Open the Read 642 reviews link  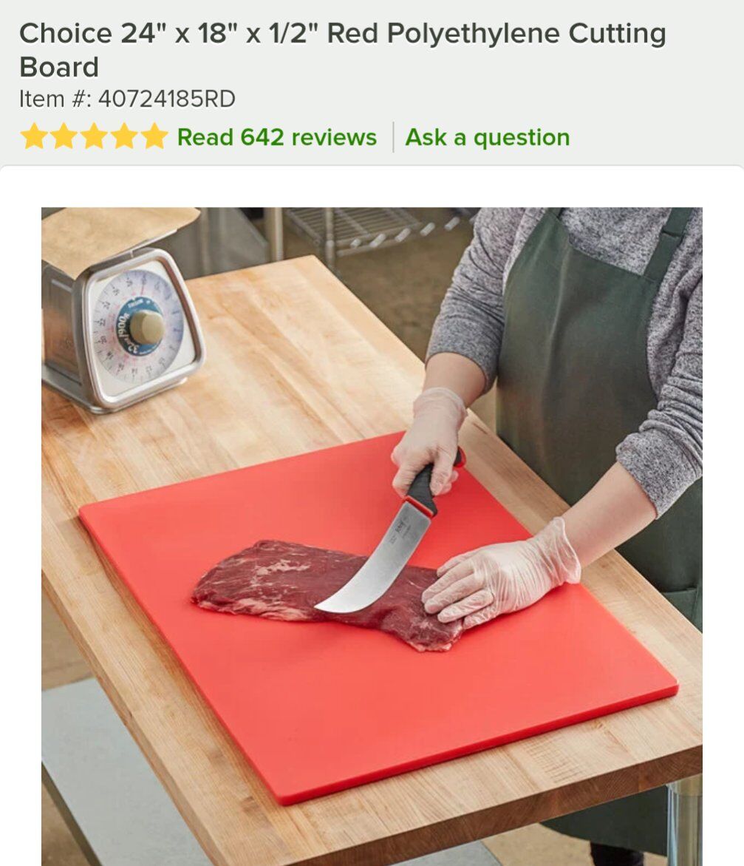pos(276,137)
